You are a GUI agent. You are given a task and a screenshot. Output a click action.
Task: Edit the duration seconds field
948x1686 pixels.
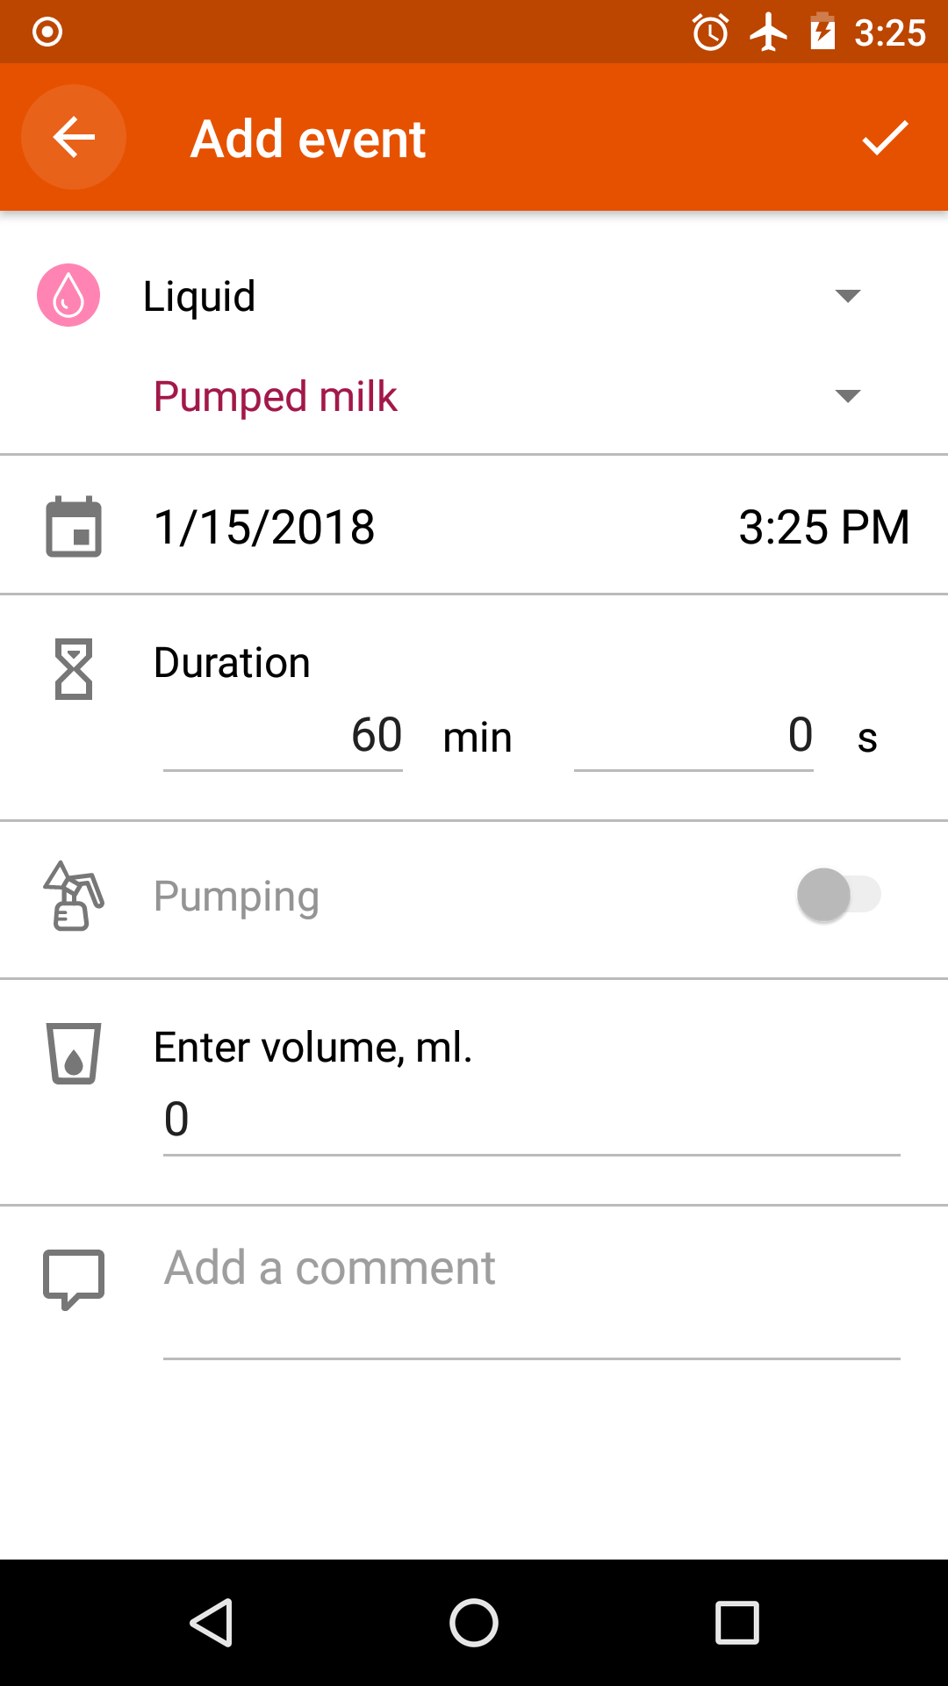pos(693,736)
